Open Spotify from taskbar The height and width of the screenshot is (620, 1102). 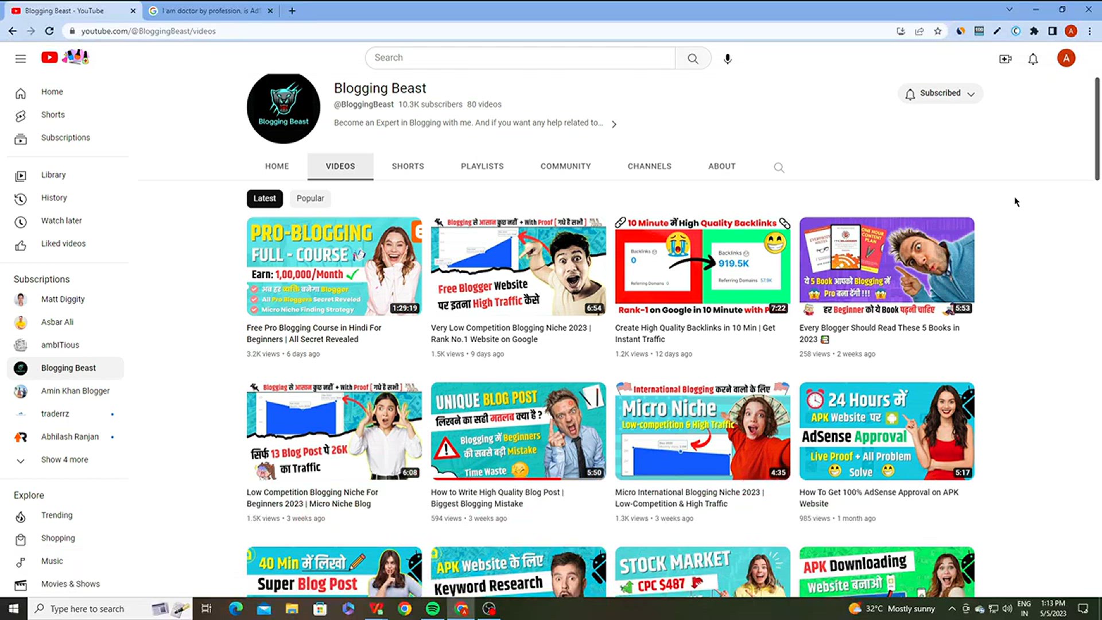tap(433, 609)
